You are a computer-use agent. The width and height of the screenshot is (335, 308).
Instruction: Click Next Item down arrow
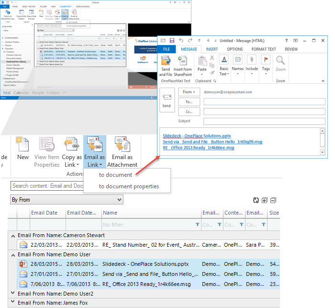pyautogui.click(x=208, y=40)
